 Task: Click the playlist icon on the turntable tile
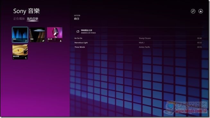point(26,58)
